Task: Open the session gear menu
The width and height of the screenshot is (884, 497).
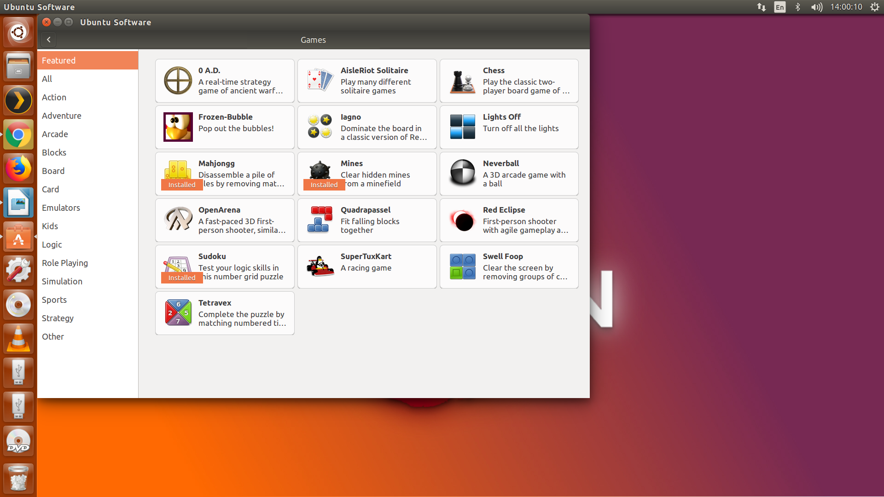Action: (874, 7)
